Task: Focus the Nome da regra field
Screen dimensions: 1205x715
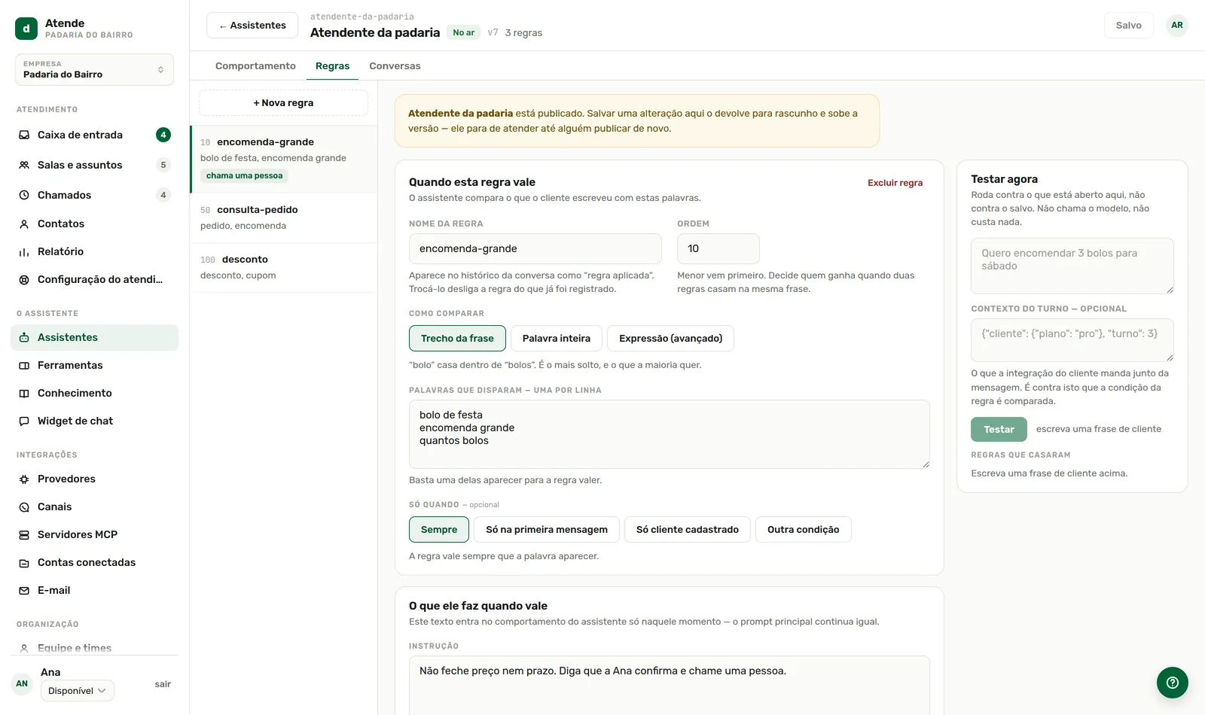Action: pos(535,248)
